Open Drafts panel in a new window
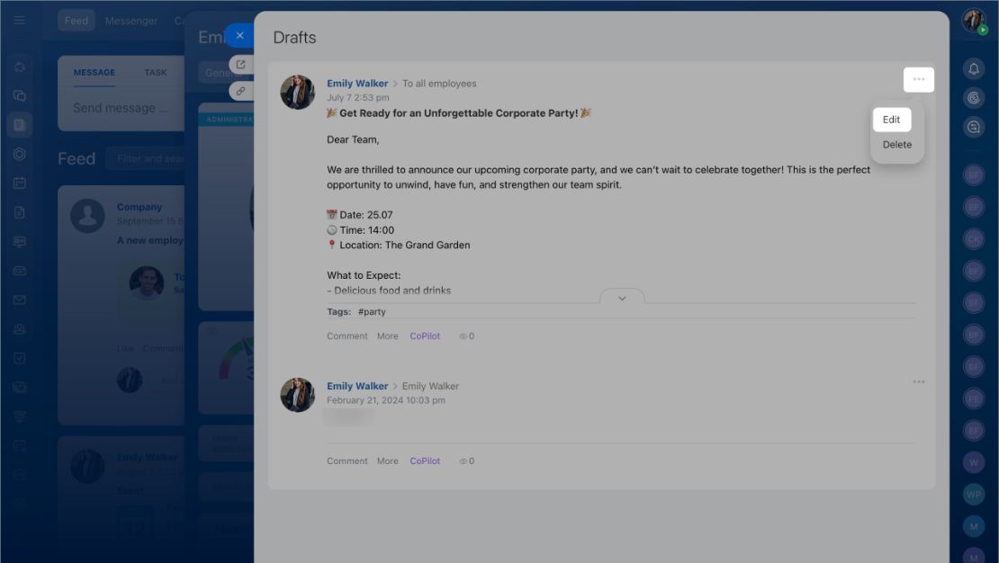Image resolution: width=999 pixels, height=563 pixels. click(241, 65)
